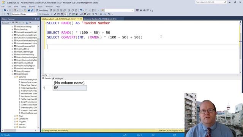Click the toolbox icon in the toolbar
The image size is (243, 137).
(144, 10)
